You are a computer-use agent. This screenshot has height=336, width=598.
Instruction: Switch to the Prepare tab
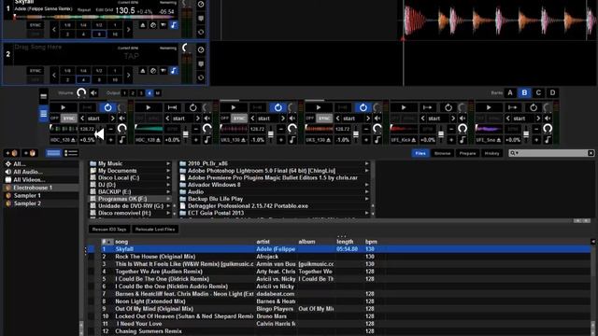(467, 153)
